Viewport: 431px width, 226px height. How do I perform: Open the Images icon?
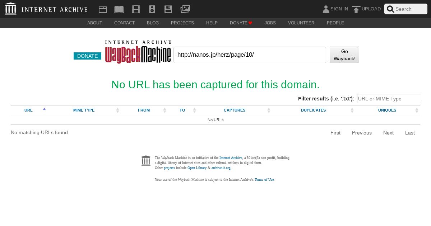point(185,9)
